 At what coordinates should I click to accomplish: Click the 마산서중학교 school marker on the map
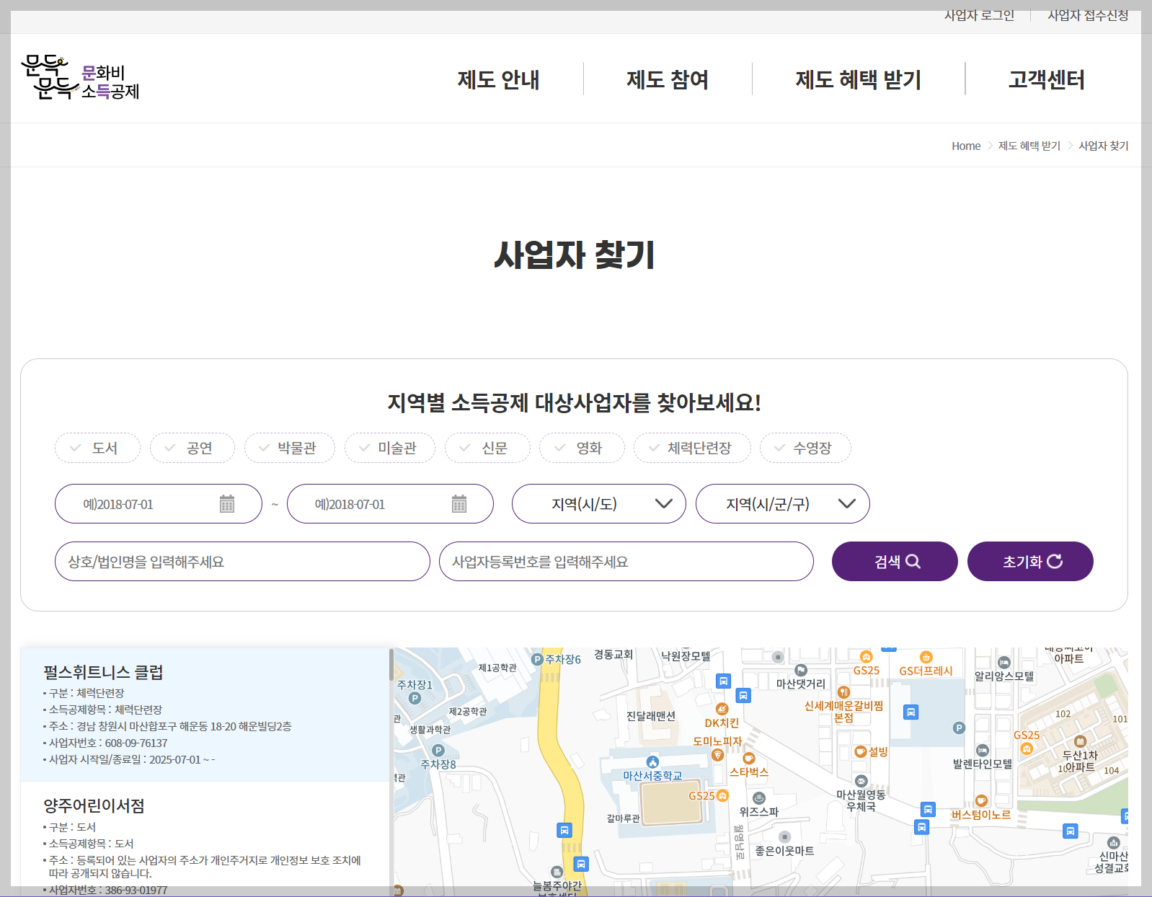coord(652,762)
